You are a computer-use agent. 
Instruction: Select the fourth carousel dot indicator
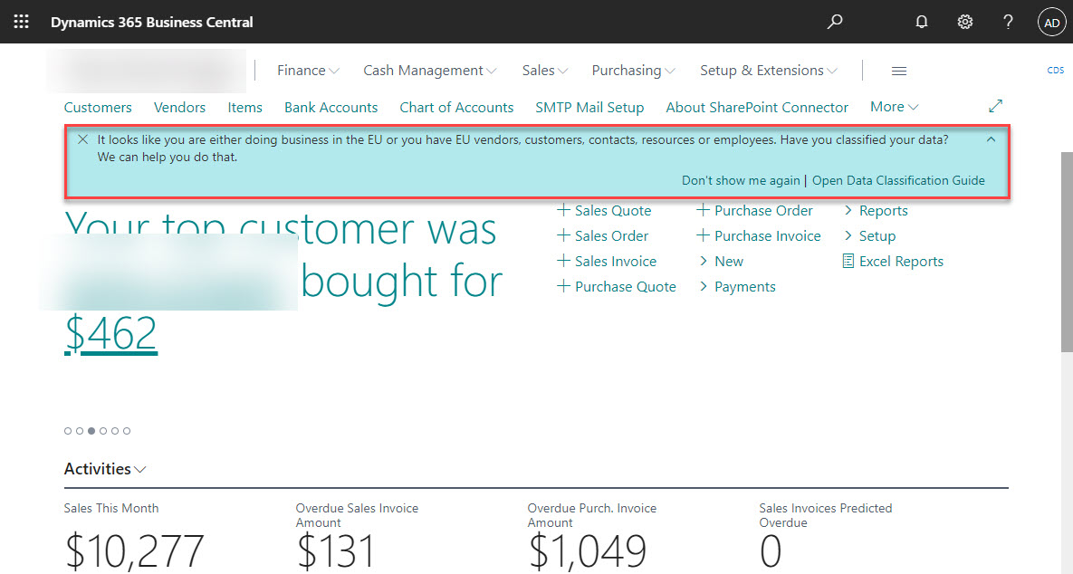pyautogui.click(x=102, y=431)
